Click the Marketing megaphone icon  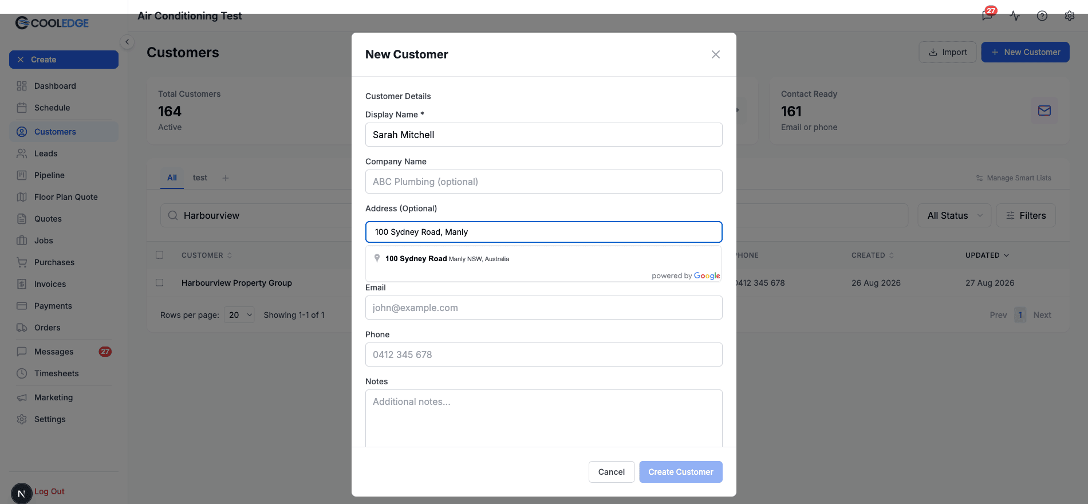[22, 397]
